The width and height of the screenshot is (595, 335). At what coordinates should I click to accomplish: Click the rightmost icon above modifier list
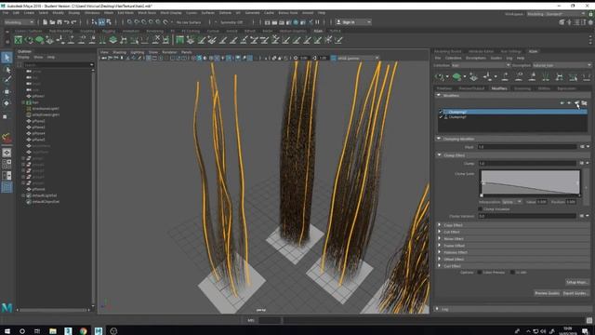pos(585,103)
